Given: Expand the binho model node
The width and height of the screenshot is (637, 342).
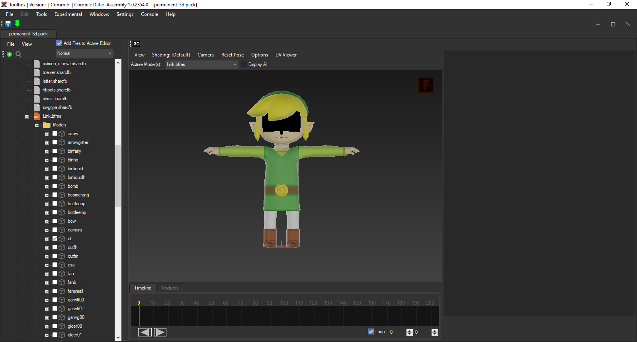Looking at the screenshot, I should (x=47, y=160).
